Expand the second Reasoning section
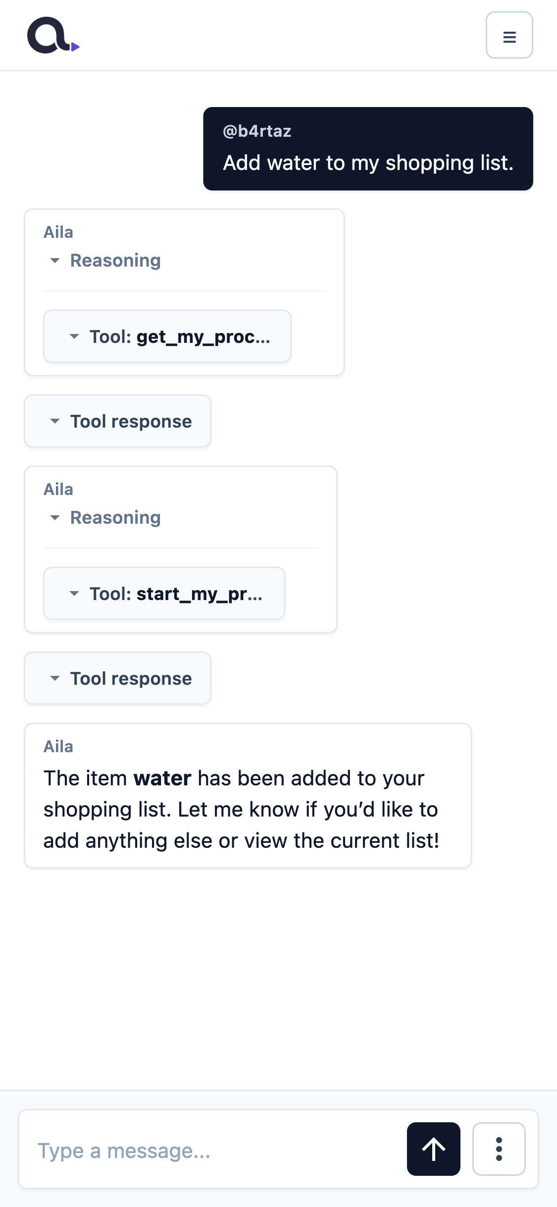 point(105,518)
